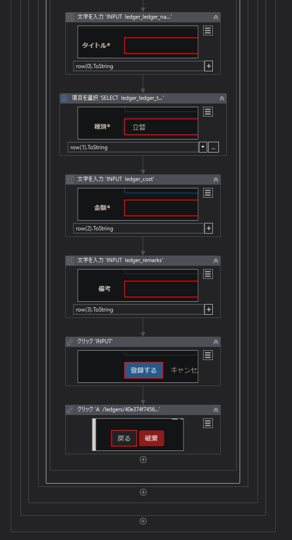
Task: Add activity below the Click 'A /ledgers' step
Action: click(143, 459)
